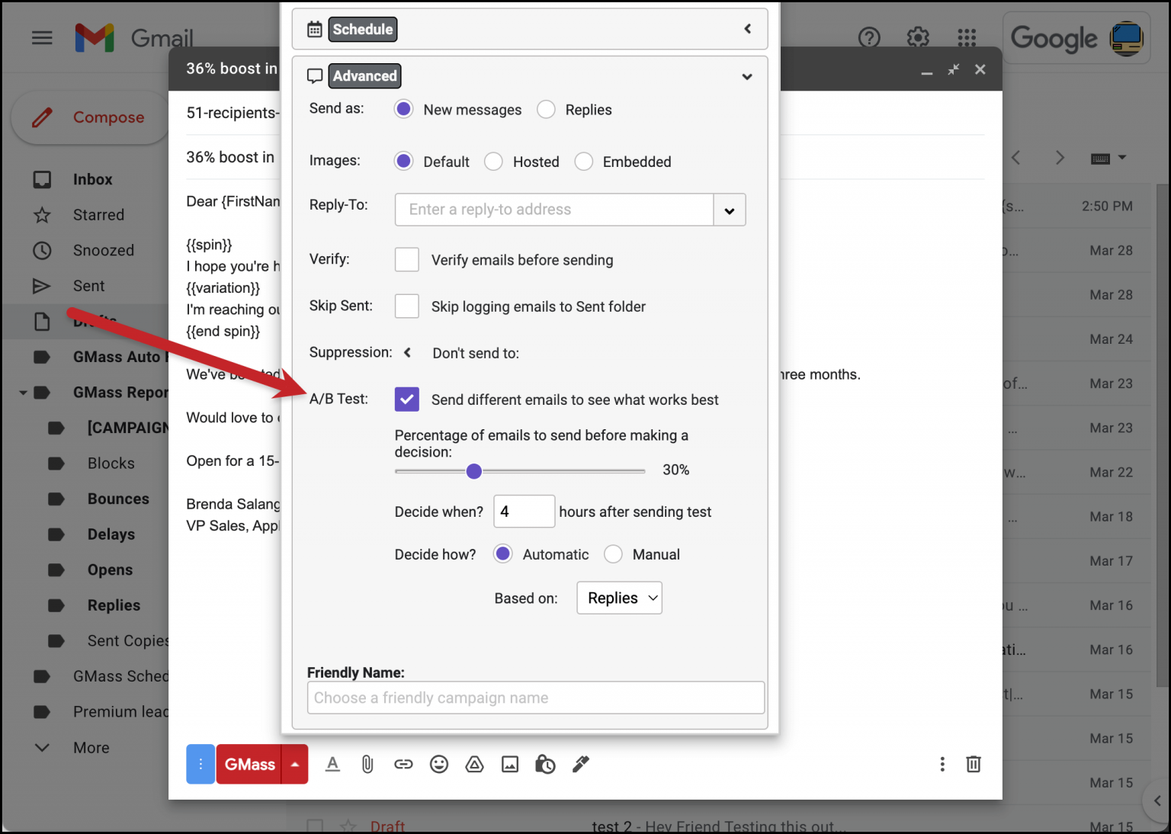Click the Friendly Name campaign input field
1171x834 pixels.
pyautogui.click(x=535, y=697)
